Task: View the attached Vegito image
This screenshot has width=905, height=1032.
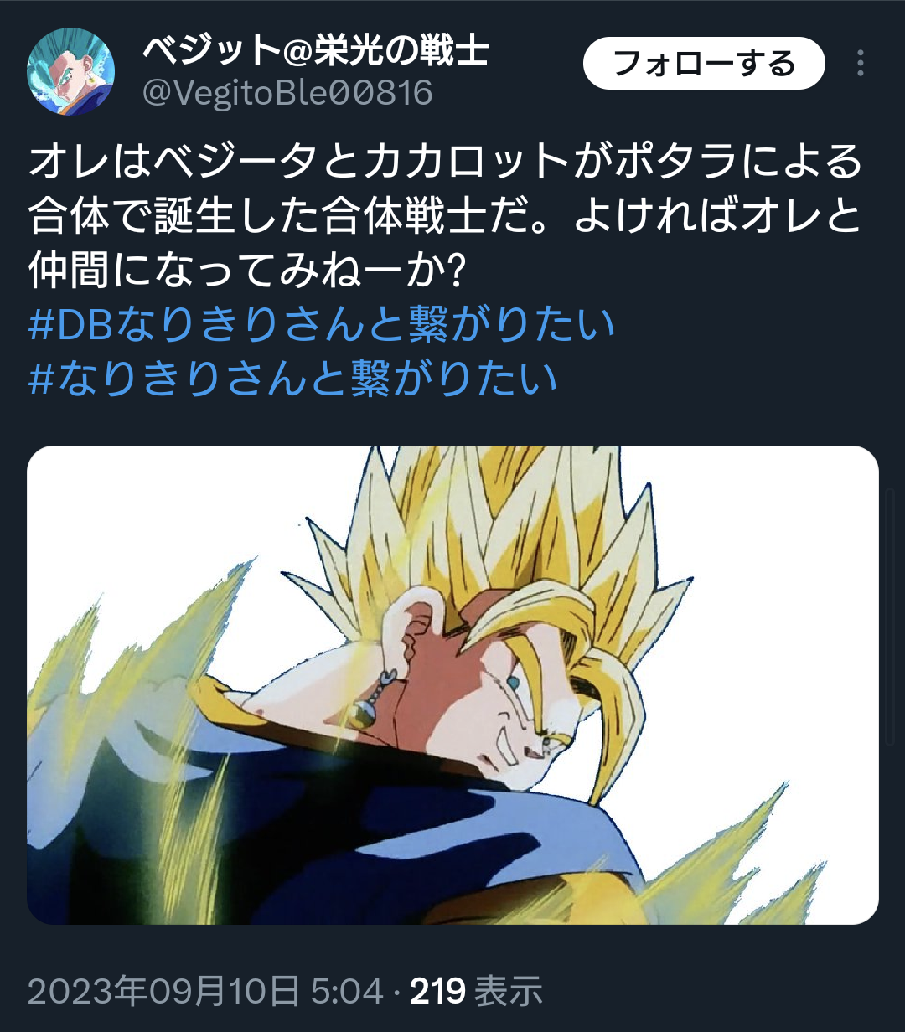Action: [x=452, y=685]
